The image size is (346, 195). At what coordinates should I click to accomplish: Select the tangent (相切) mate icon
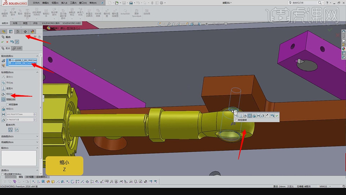3,94
